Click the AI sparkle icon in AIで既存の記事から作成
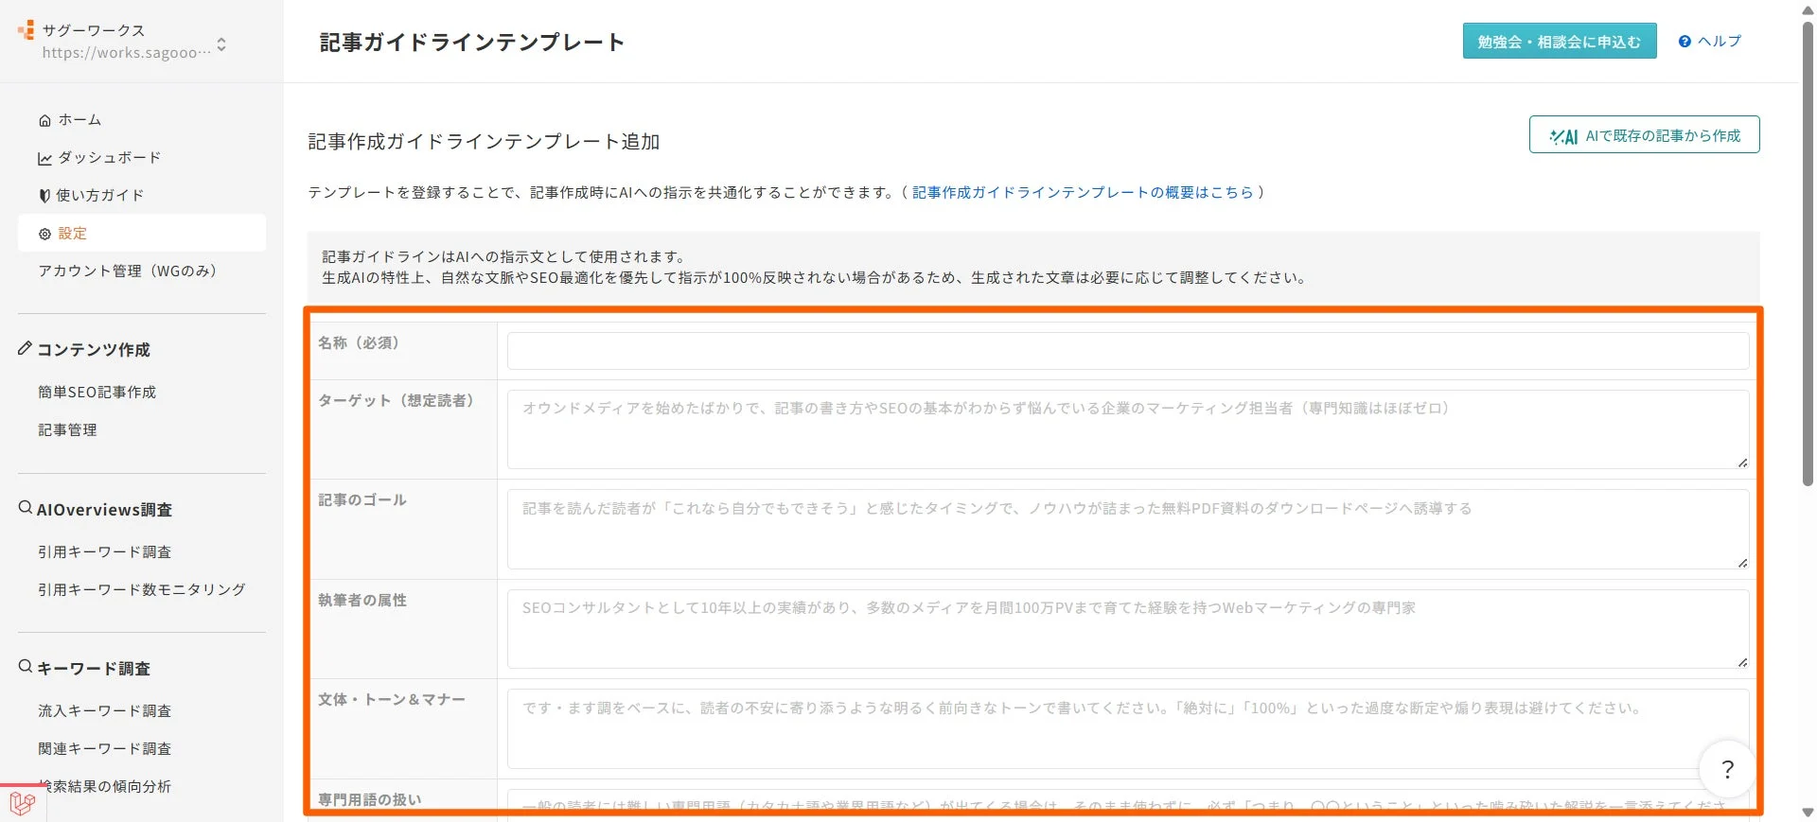 [1563, 136]
